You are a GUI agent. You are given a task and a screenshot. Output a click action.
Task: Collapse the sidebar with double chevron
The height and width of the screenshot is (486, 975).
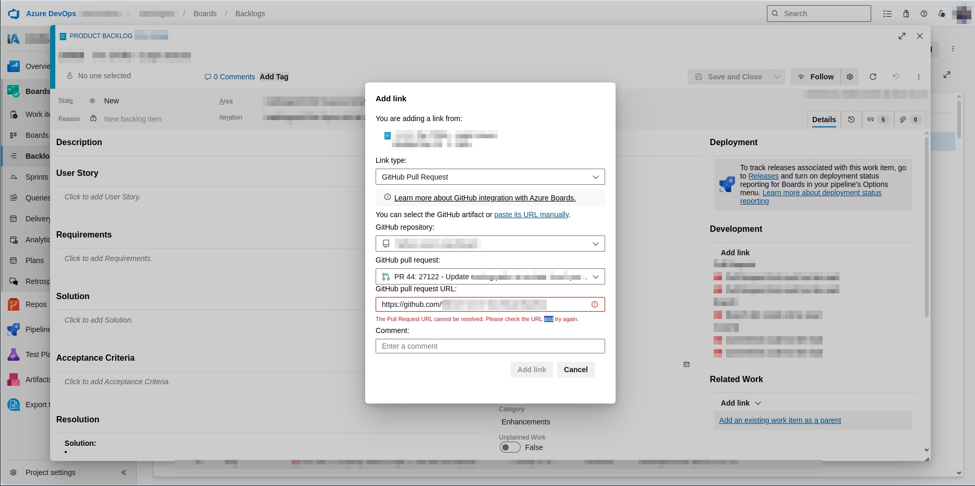[x=124, y=472]
